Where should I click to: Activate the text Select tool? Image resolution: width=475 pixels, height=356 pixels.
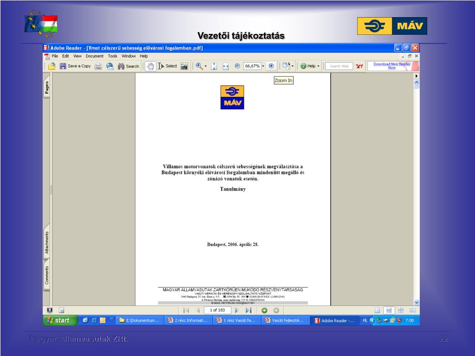[x=167, y=66]
